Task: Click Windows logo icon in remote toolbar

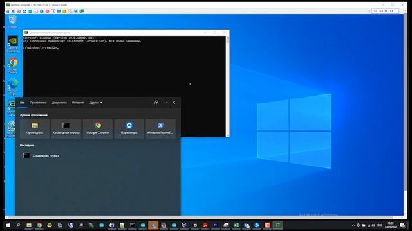Action: pos(30,12)
